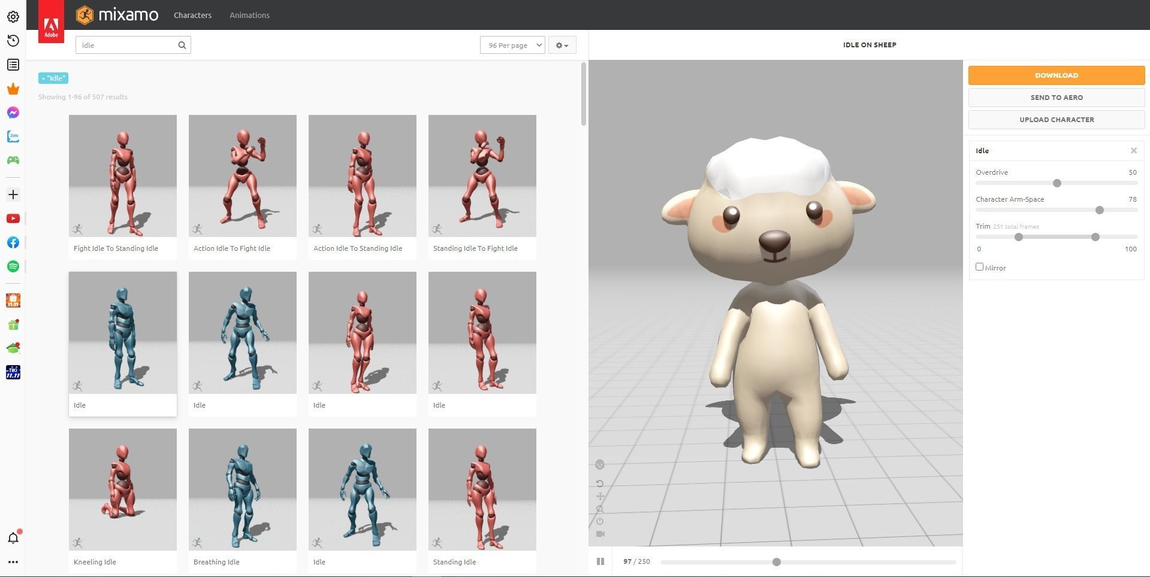This screenshot has height=577, width=1150.
Task: Click the "97 / 250" frame counter
Action: (636, 561)
